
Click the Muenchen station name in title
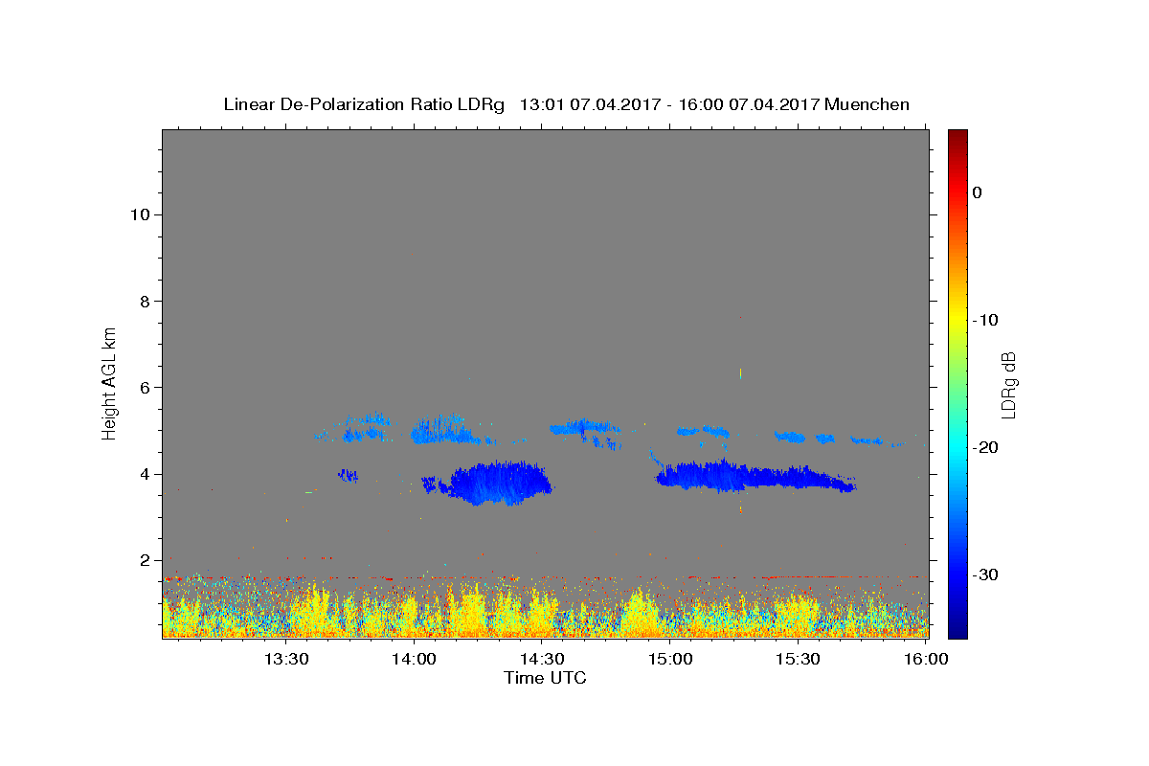pyautogui.click(x=867, y=104)
